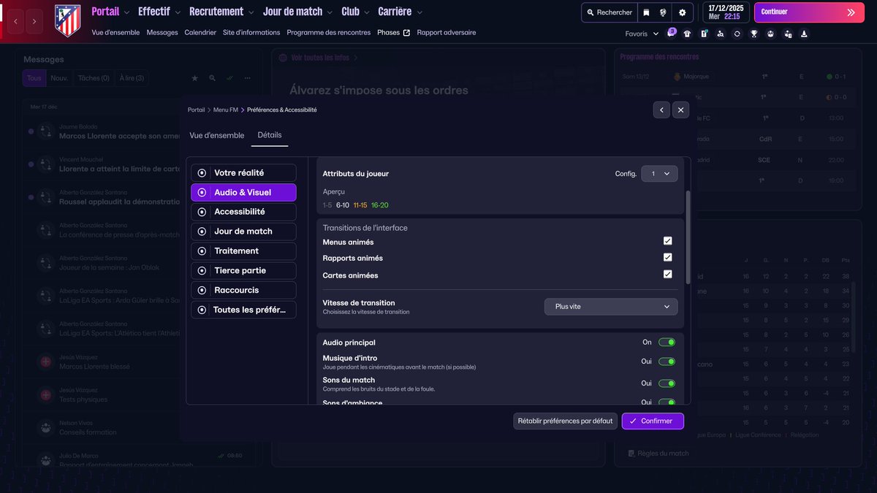Viewport: 877px width, 493px height.
Task: Select the Tierce partie category
Action: [x=243, y=271]
